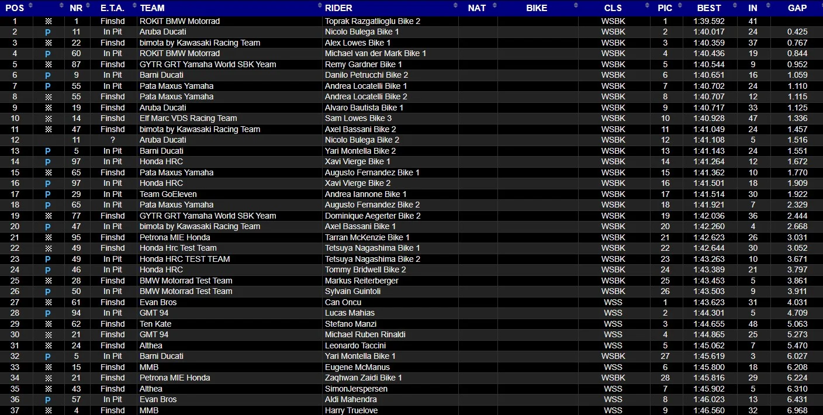Click the sort arrows beside NR header
Image resolution: width=823 pixels, height=415 pixels.
point(88,6)
